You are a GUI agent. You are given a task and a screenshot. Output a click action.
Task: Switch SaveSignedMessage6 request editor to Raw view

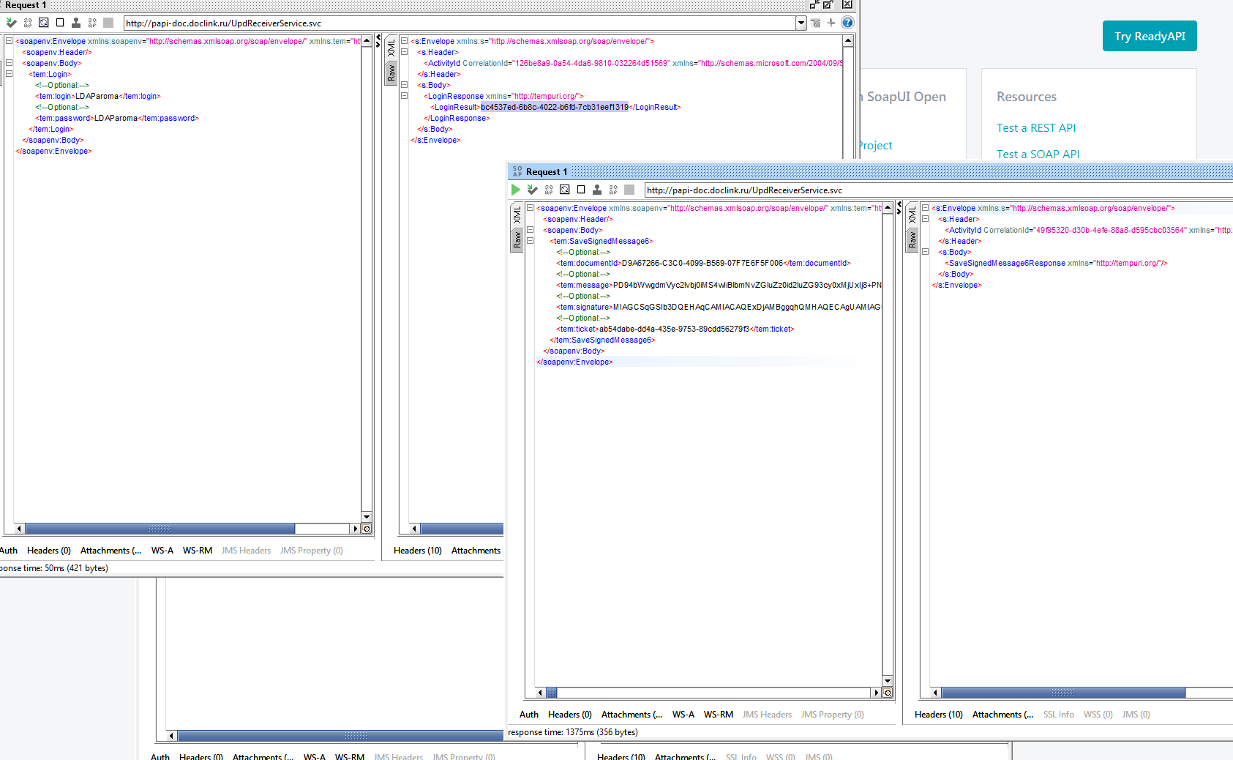pyautogui.click(x=517, y=240)
